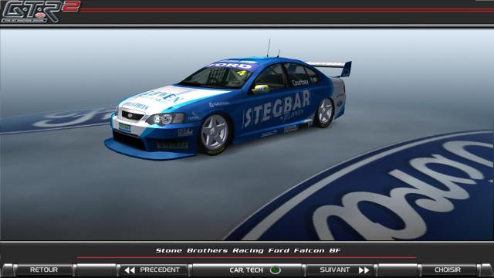Click the blank button slot next to RETOUR

click(x=96, y=270)
